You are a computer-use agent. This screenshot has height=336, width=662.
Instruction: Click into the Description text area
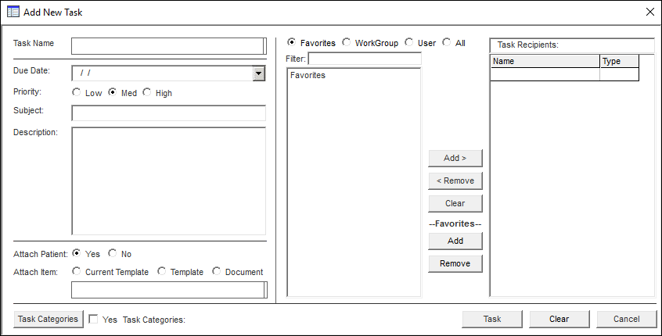click(x=169, y=181)
